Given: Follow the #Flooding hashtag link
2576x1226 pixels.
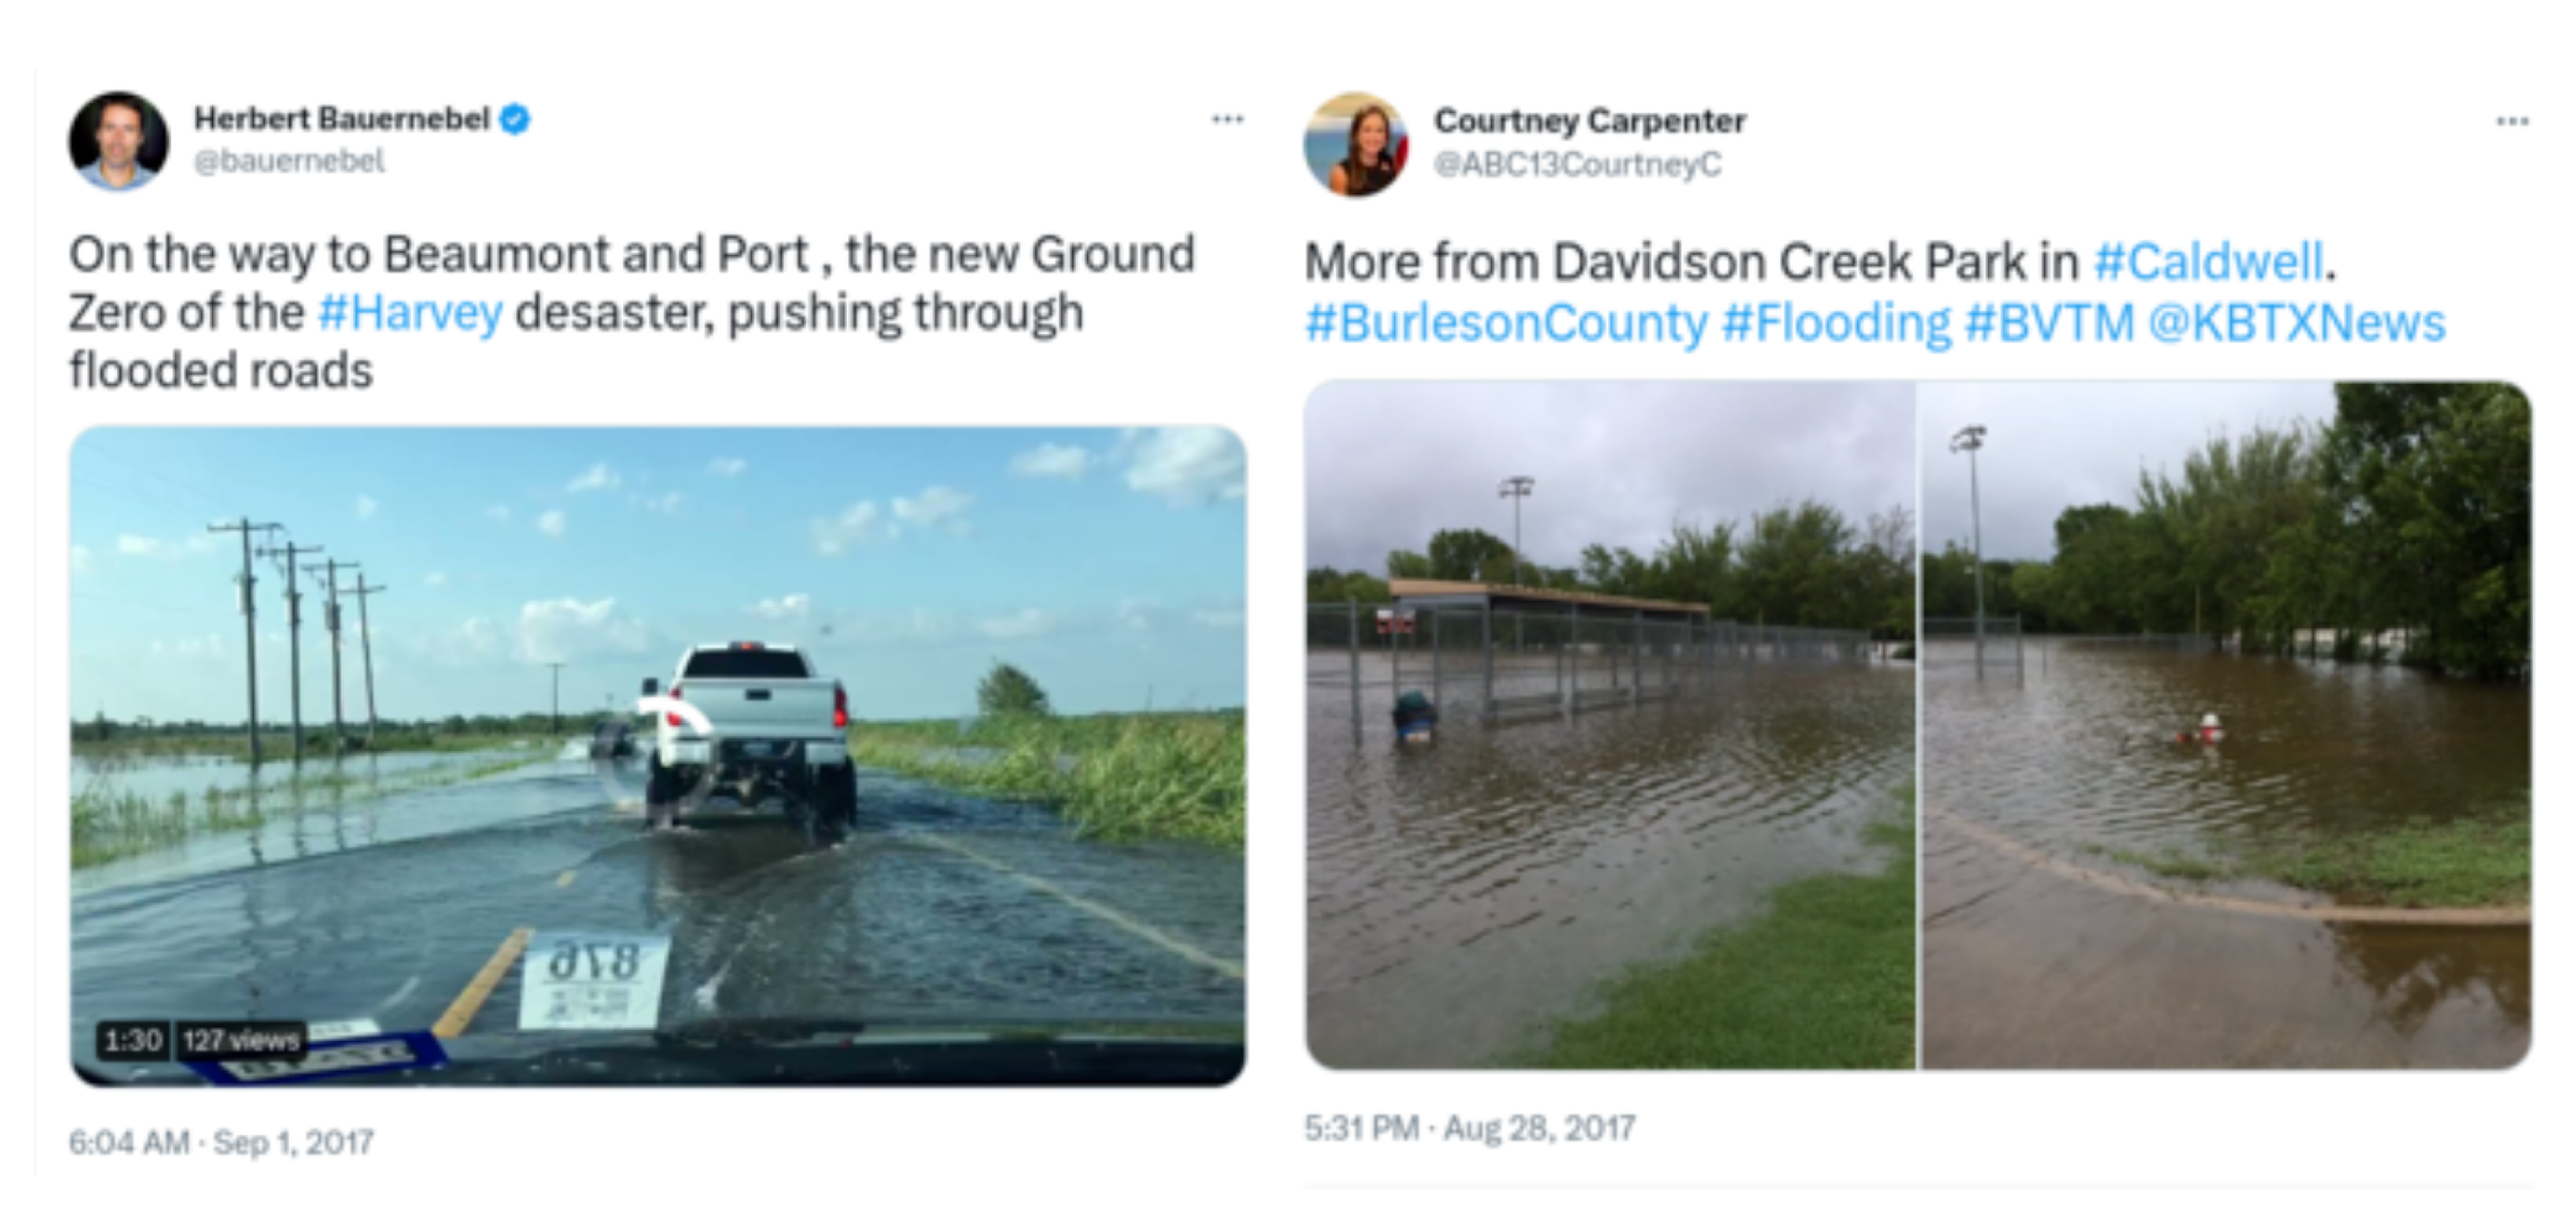Looking at the screenshot, I should pyautogui.click(x=1836, y=322).
